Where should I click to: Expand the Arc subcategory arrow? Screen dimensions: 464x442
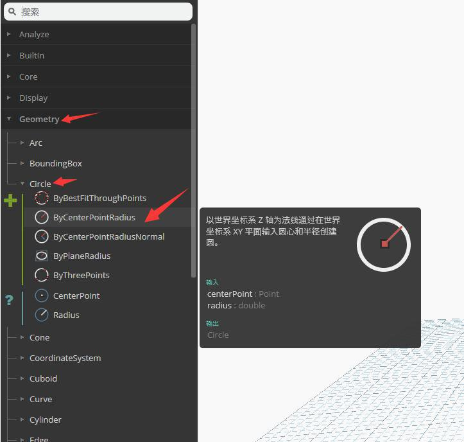[x=22, y=143]
